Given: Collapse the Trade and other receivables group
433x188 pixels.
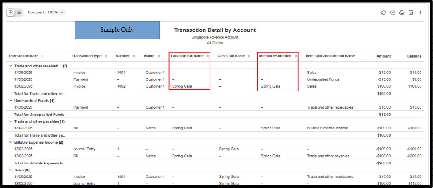Looking at the screenshot, I should [11, 66].
